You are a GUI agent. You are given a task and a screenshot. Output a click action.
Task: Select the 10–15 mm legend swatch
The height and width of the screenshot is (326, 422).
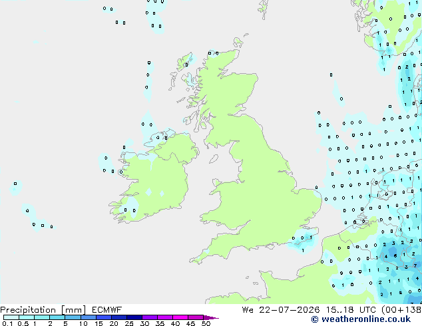[89, 317]
